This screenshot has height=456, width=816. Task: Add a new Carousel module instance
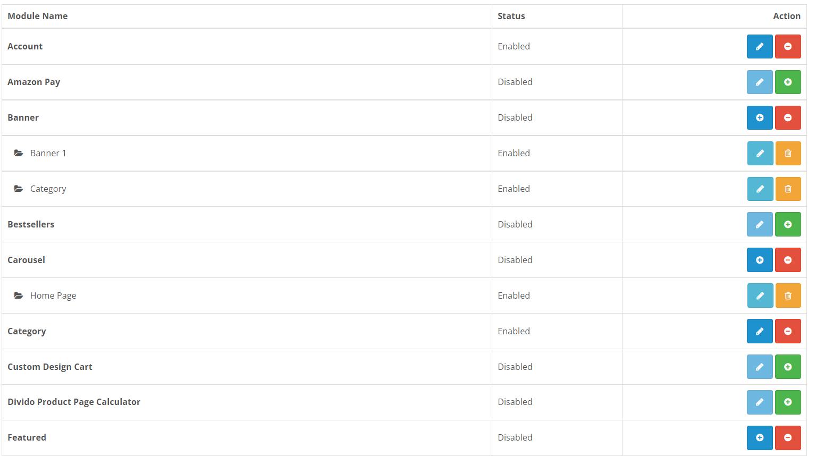pyautogui.click(x=760, y=260)
